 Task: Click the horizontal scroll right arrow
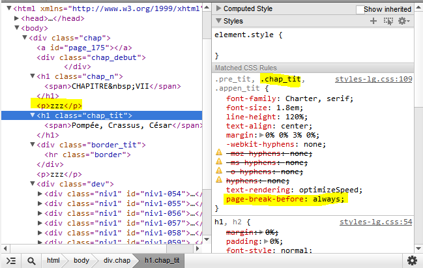(197, 248)
